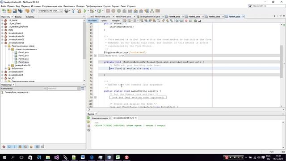286x161 pixels.
Task: Expand the JavaApplication24 project node
Action: [x=2, y=36]
